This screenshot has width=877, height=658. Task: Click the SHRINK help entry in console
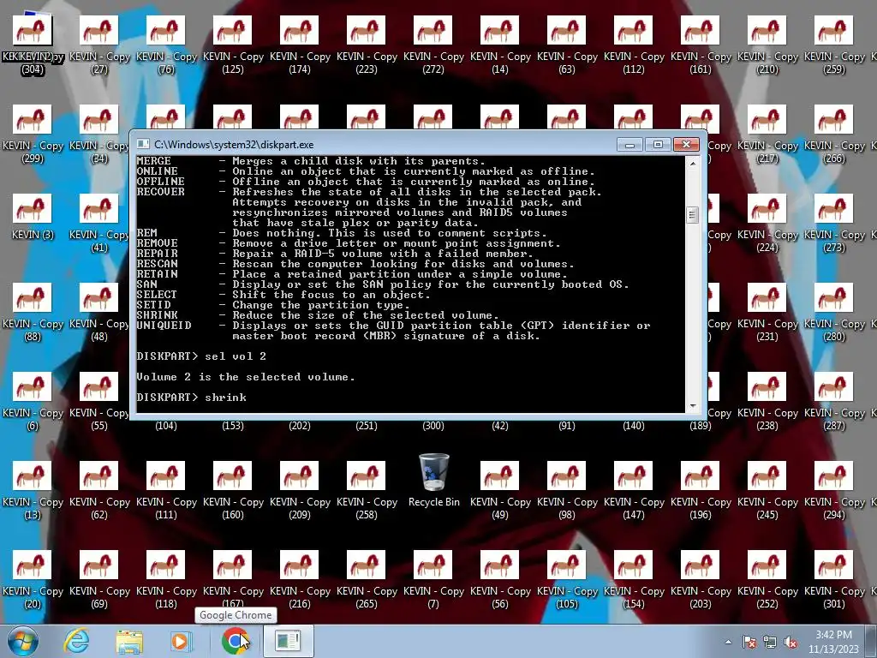(x=317, y=315)
